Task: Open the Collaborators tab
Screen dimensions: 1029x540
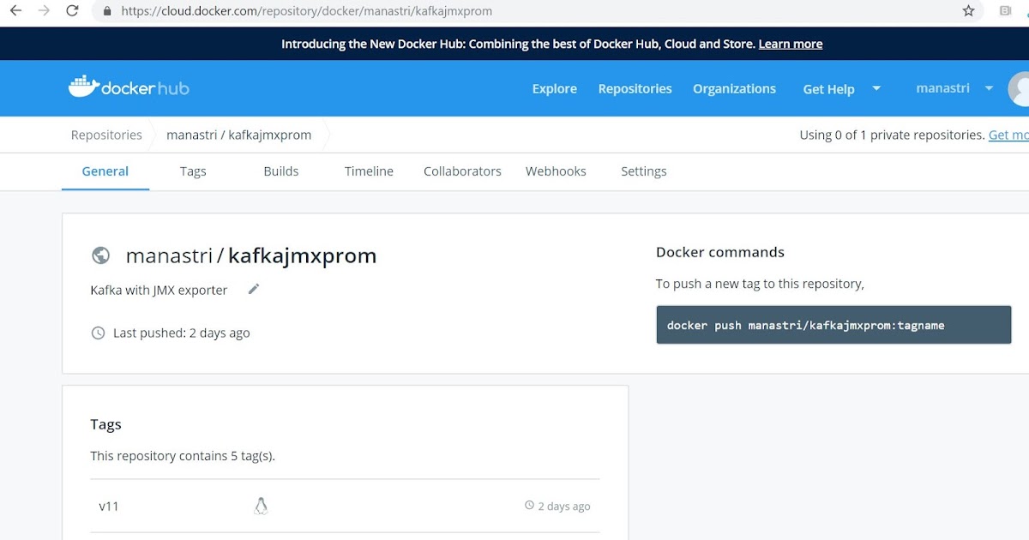Action: pyautogui.click(x=462, y=171)
